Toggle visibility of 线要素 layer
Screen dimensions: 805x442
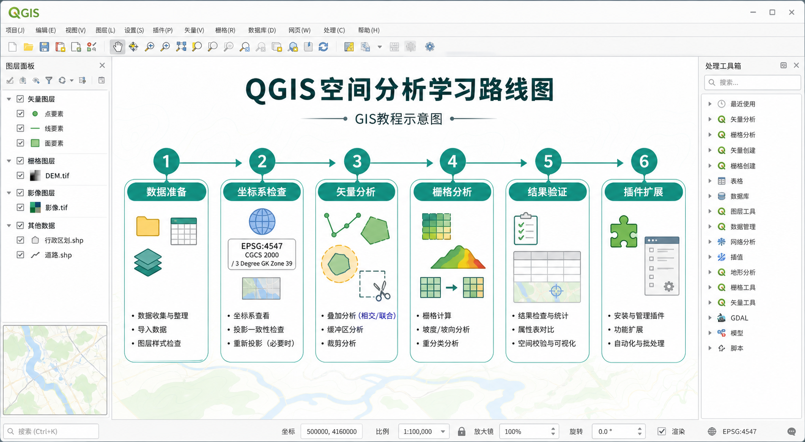click(20, 128)
